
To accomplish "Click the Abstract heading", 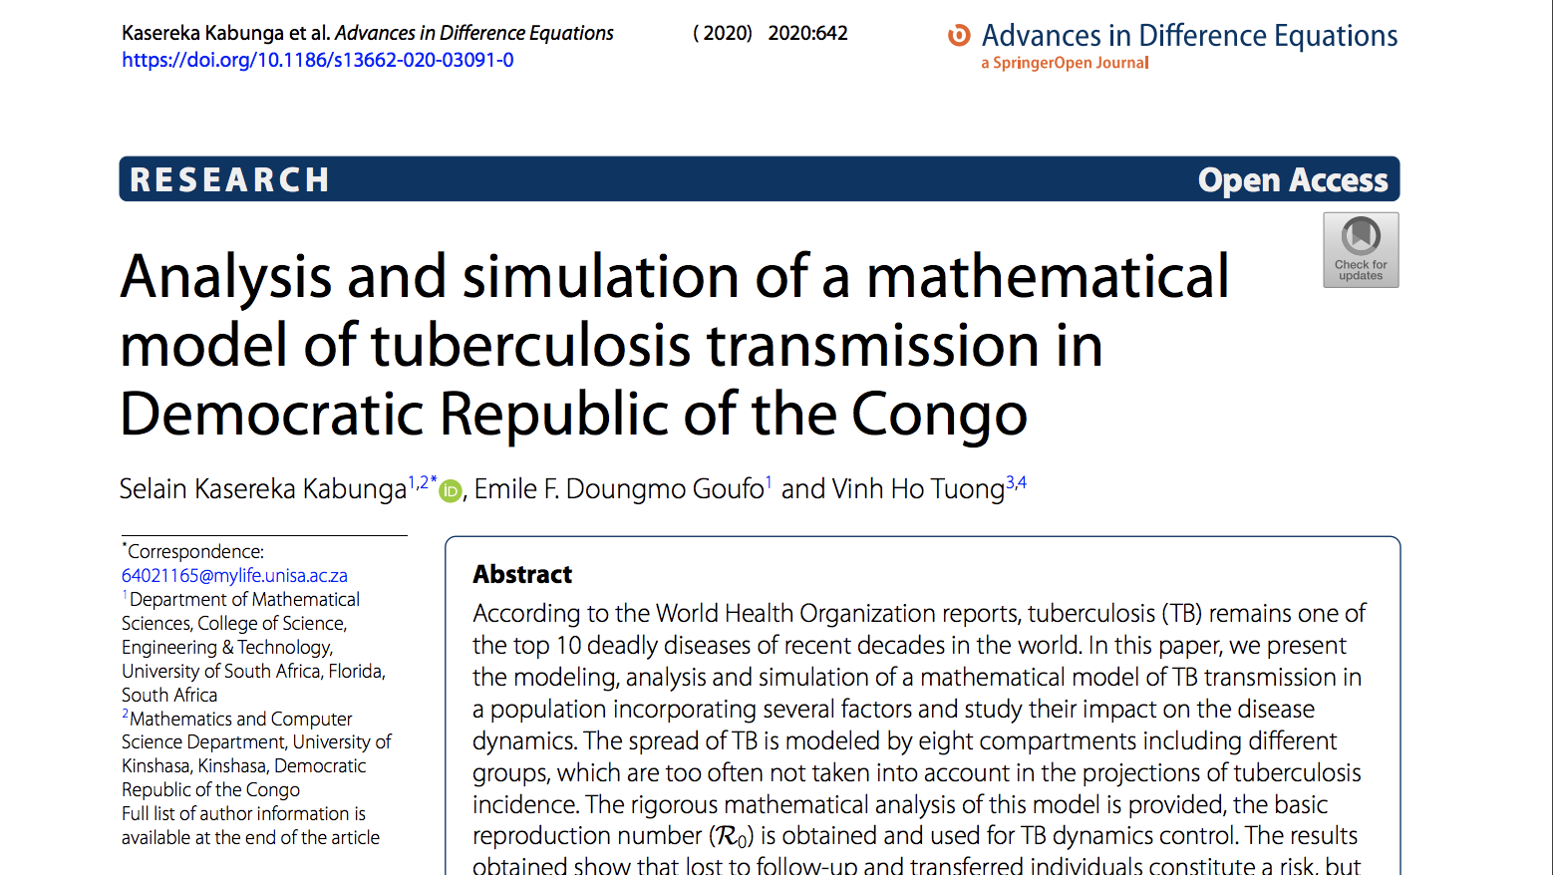I will click(522, 574).
